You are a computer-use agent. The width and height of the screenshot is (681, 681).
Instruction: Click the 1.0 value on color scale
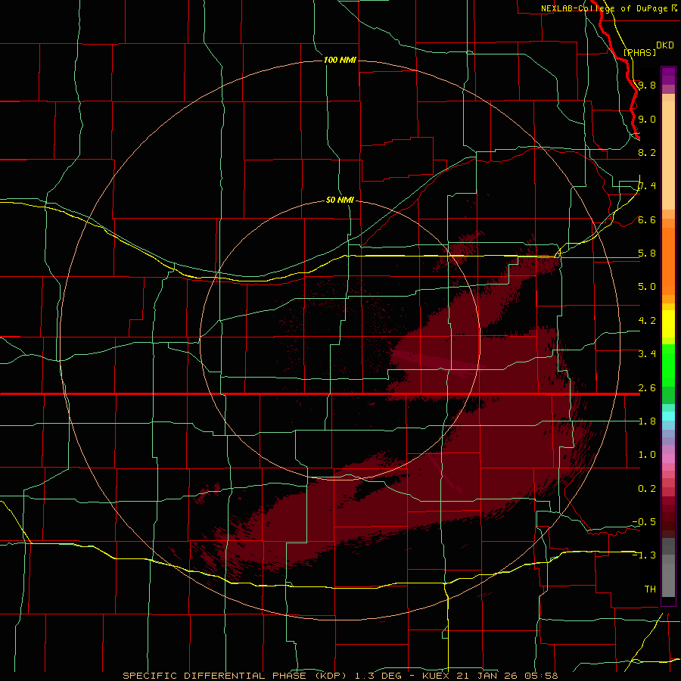[x=647, y=455]
